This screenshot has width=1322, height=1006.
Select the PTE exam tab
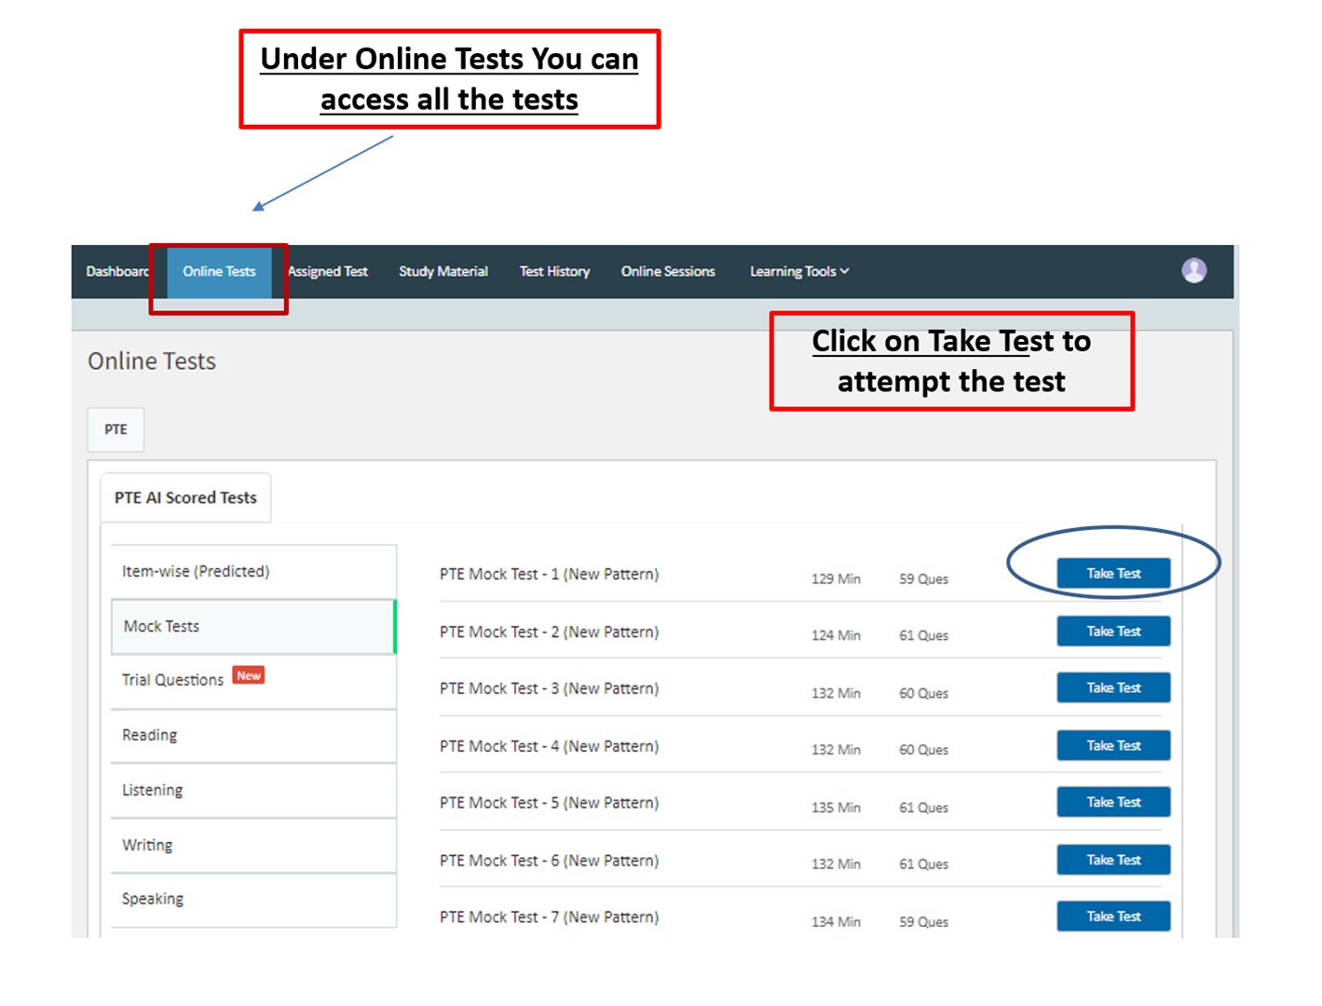[116, 429]
